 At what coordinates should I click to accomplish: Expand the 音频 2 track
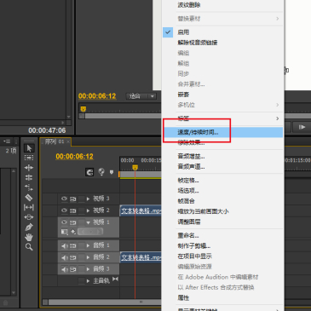click(x=88, y=257)
